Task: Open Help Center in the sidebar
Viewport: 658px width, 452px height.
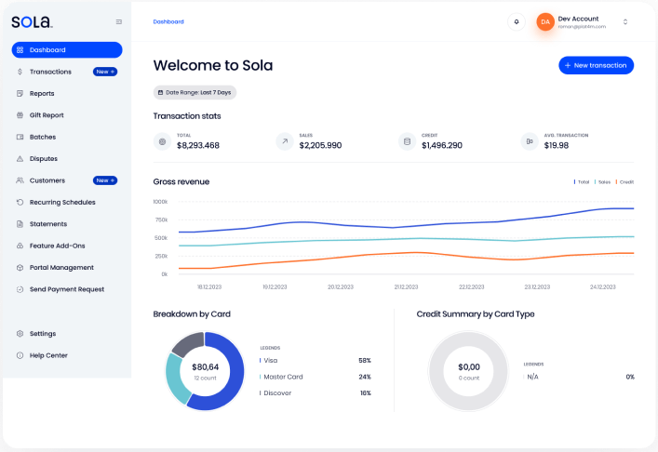Action: click(x=48, y=355)
